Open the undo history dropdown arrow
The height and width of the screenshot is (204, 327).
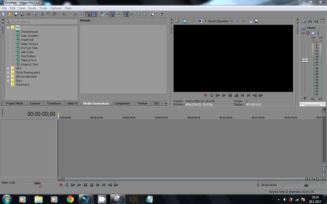click(70, 14)
